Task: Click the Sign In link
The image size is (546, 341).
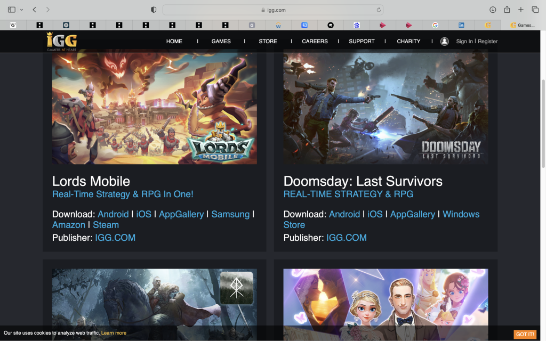Action: click(464, 41)
